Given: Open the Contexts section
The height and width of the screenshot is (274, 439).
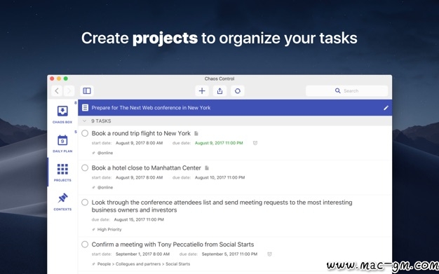Looking at the screenshot, I should point(62,202).
